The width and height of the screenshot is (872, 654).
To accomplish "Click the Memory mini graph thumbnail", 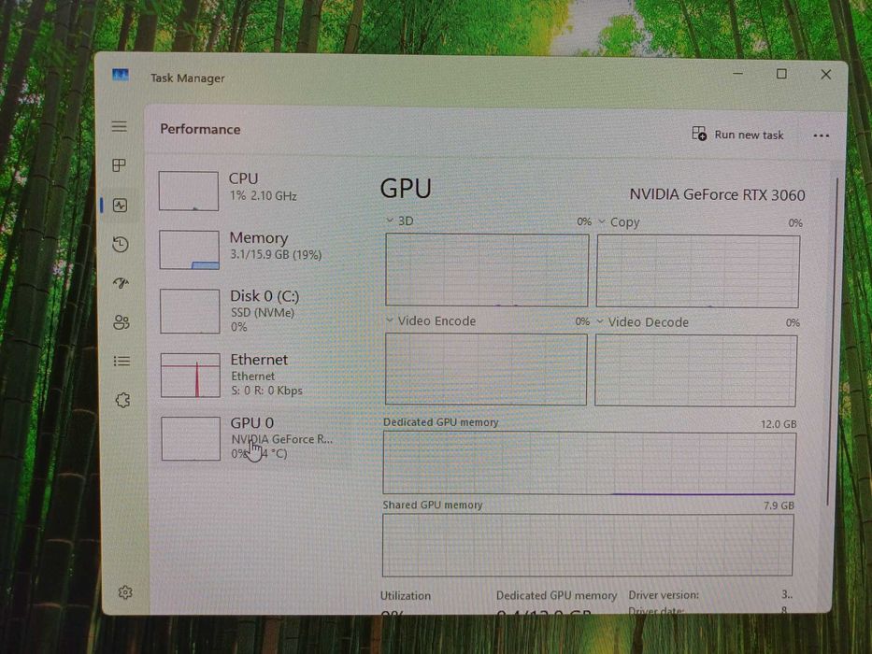I will coord(189,249).
